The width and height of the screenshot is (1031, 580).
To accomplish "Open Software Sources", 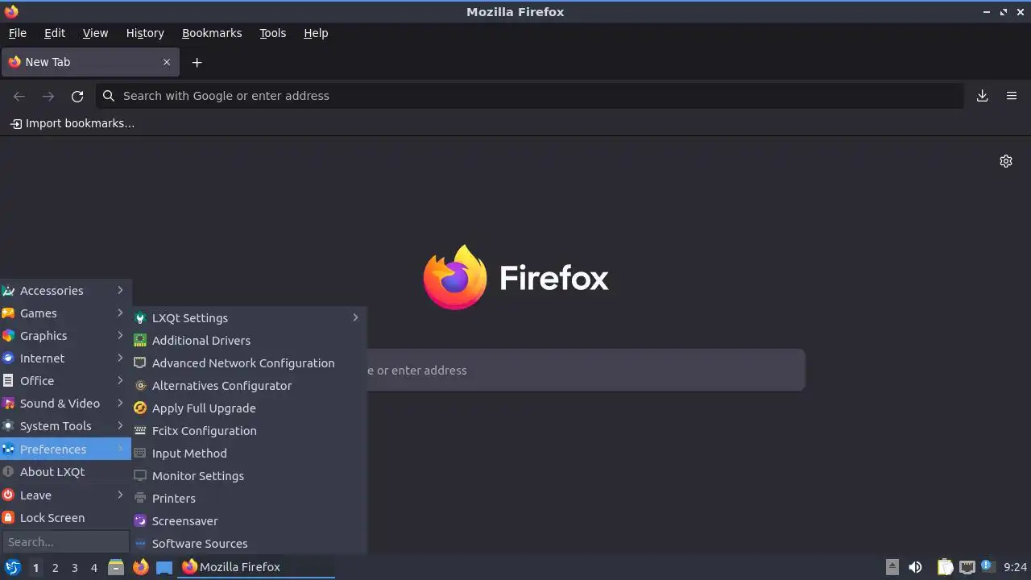I will click(249, 544).
